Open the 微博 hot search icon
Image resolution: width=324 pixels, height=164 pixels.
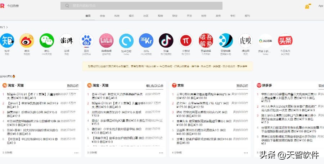point(27,41)
